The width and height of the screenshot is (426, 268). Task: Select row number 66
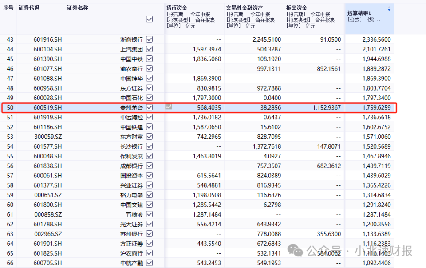pyautogui.click(x=10, y=263)
